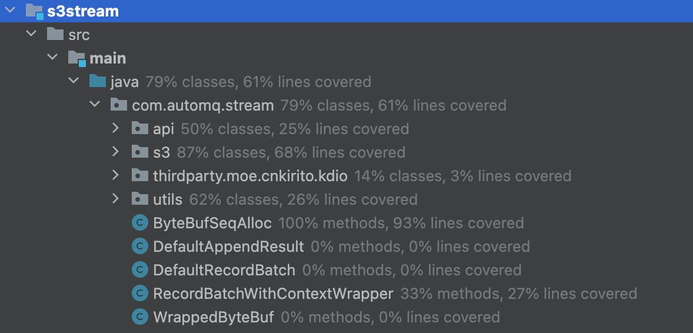
Task: Click the thirdparty.moe.cnkirito.kdio package icon
Action: point(140,175)
